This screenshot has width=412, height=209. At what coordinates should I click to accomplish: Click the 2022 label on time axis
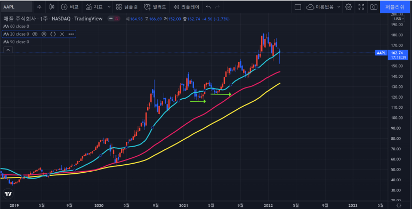268,205
